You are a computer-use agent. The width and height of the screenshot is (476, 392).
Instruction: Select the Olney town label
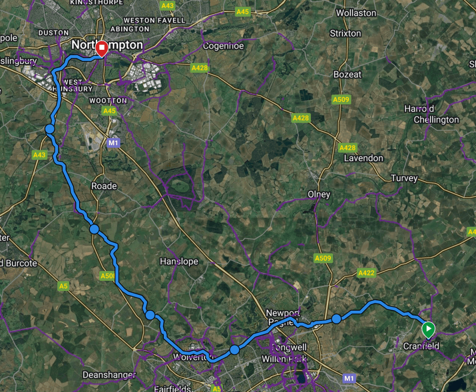pyautogui.click(x=319, y=194)
